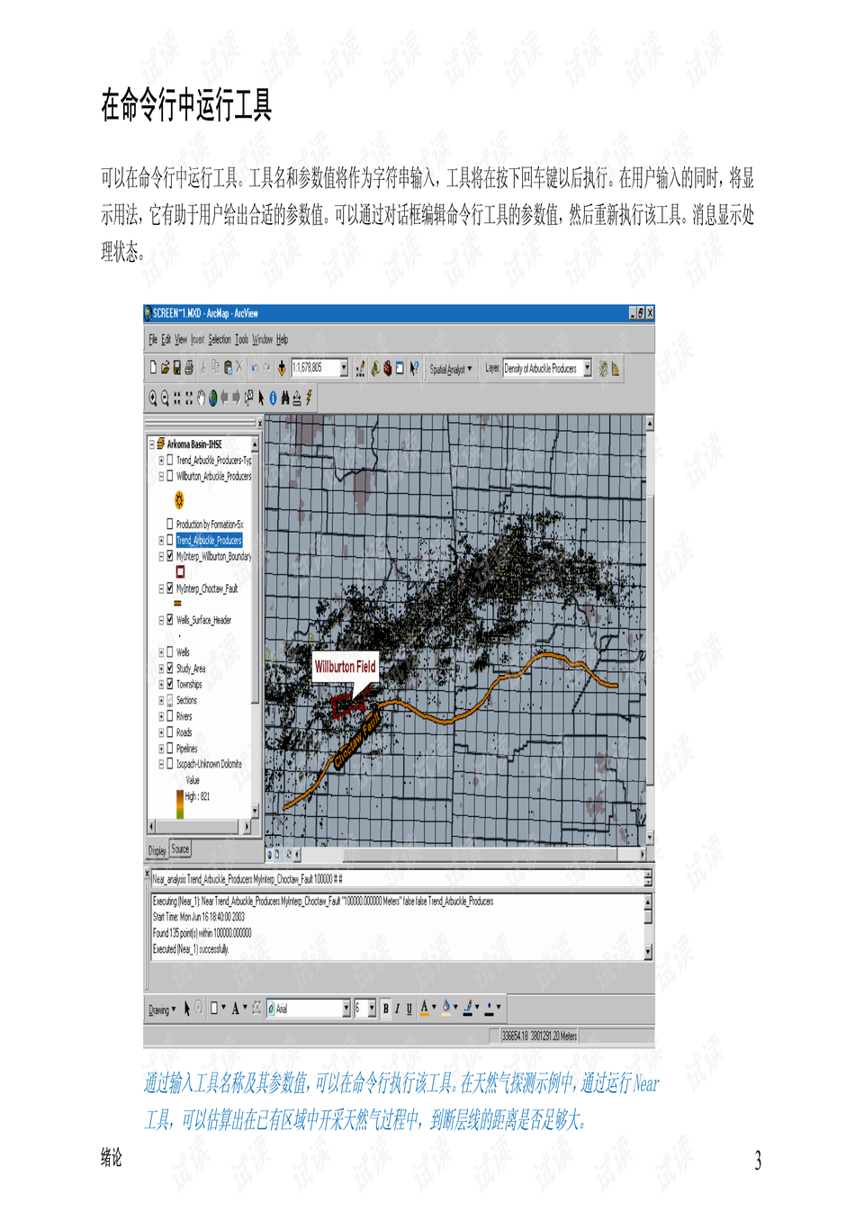The width and height of the screenshot is (864, 1221).
Task: Open the Tools menu
Action: point(241,339)
